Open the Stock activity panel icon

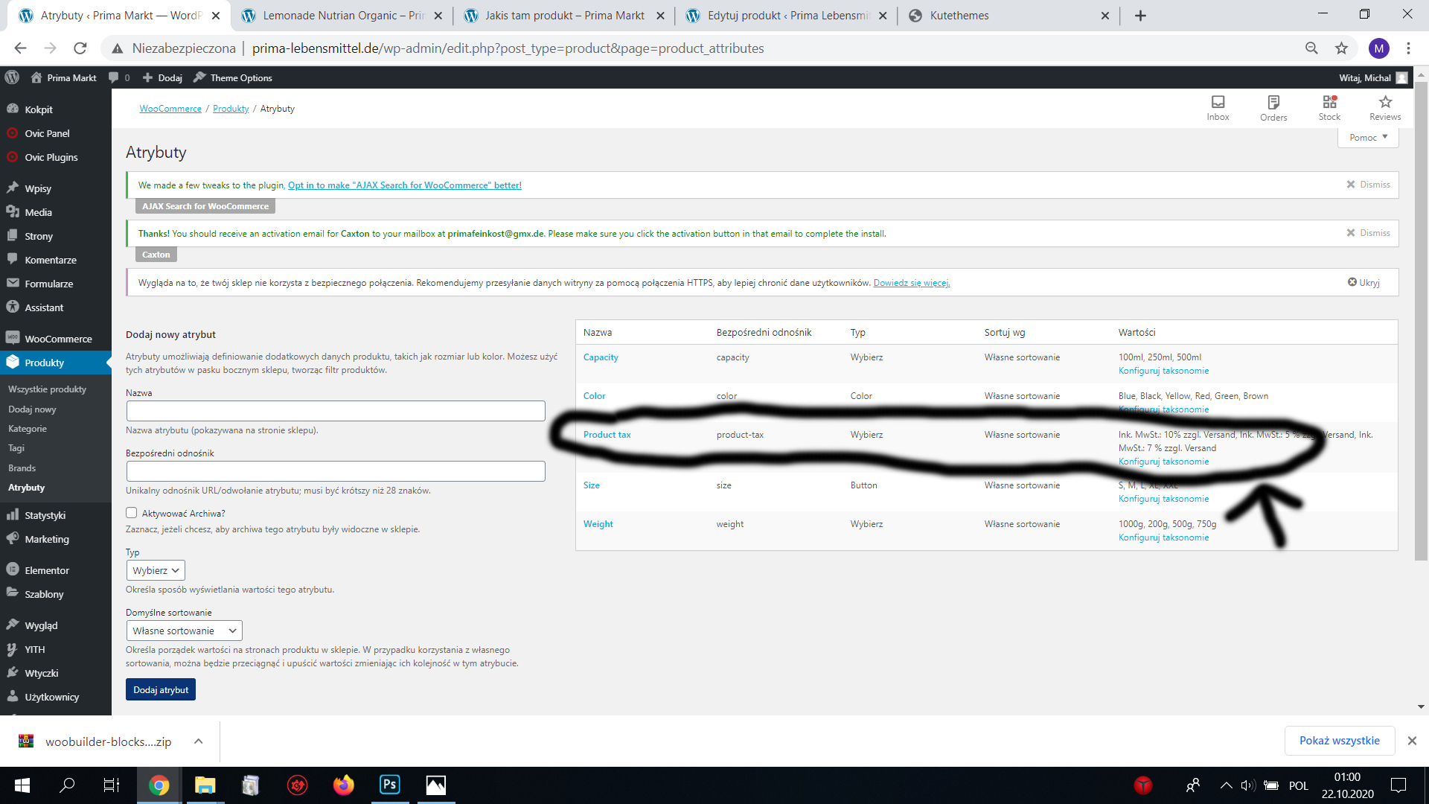pos(1329,107)
